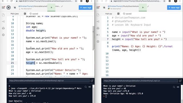Search the Python console with magnifier icon
This screenshot has width=183, height=103.
tap(174, 87)
